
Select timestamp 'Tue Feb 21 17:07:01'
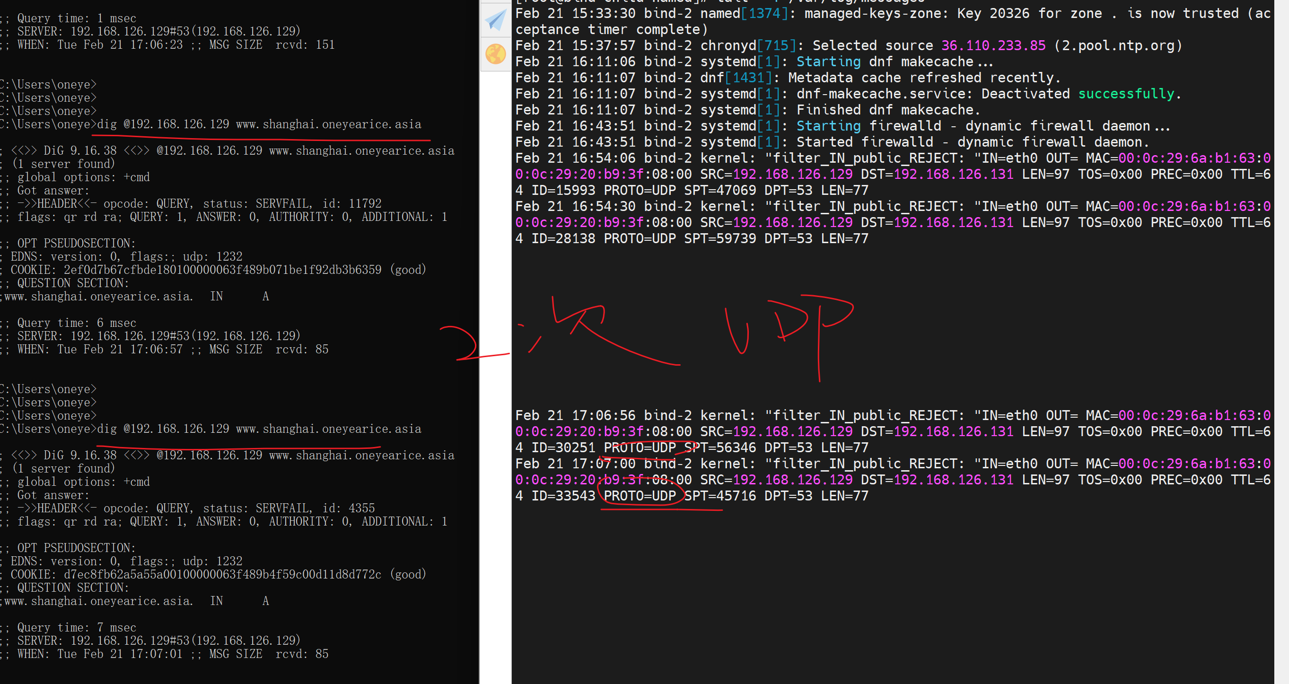[120, 654]
